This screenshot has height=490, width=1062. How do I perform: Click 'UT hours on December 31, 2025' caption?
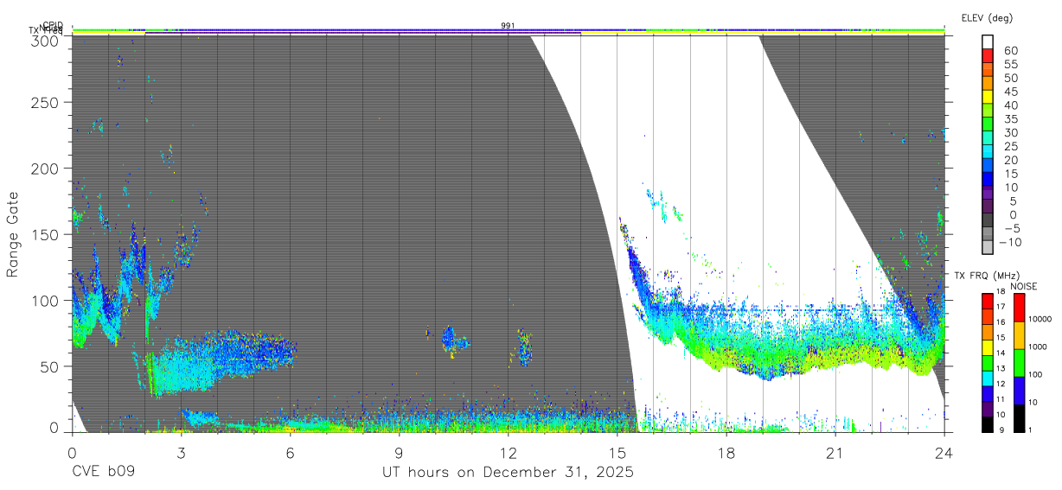click(x=508, y=473)
